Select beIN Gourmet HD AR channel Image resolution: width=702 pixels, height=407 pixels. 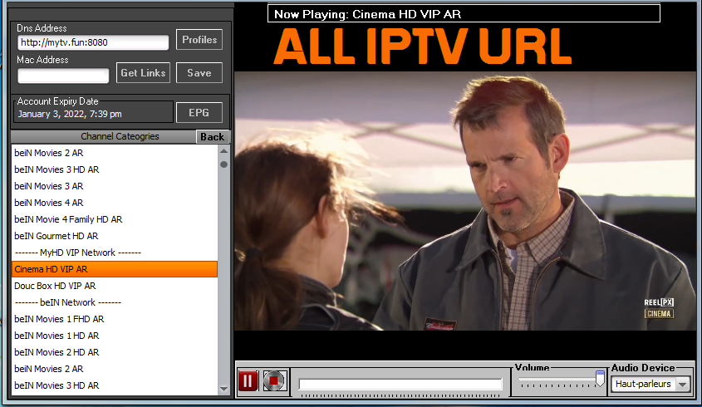point(115,236)
